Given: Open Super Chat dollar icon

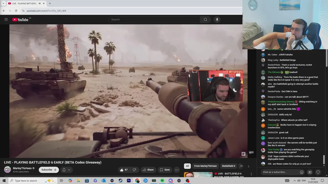Looking at the screenshot, I should point(310,172).
